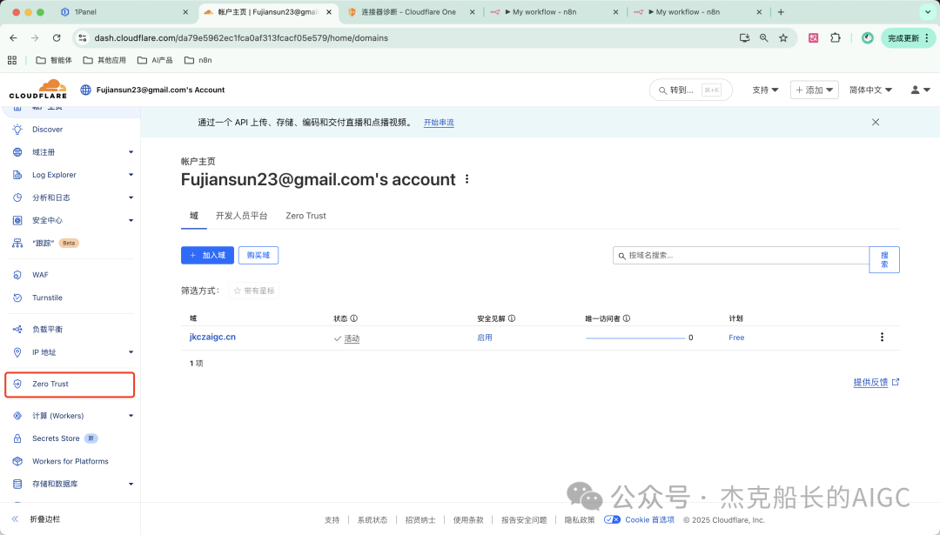Focus the domain name search field

(741, 255)
